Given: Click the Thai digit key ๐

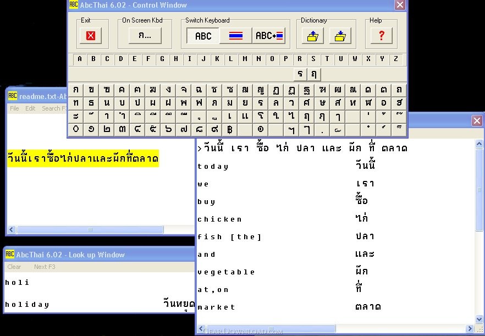Looking at the screenshot, I should click(x=76, y=129).
